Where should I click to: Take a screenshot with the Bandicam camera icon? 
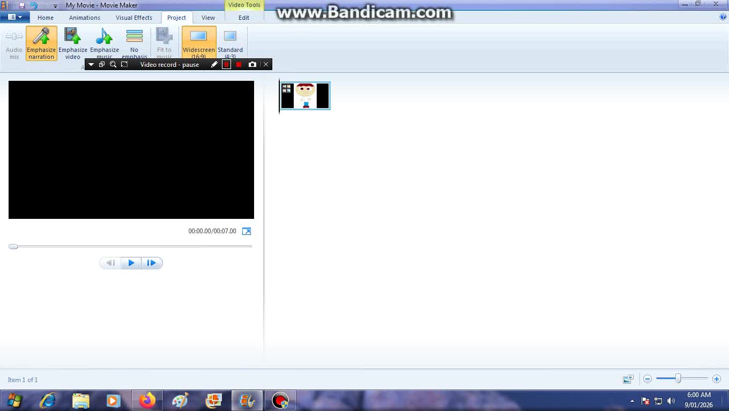pyautogui.click(x=252, y=64)
